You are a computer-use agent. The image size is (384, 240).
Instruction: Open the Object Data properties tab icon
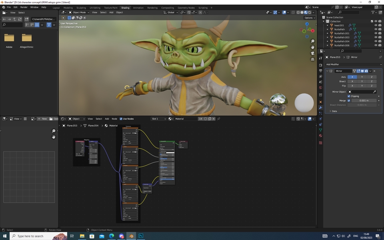[x=320, y=130]
